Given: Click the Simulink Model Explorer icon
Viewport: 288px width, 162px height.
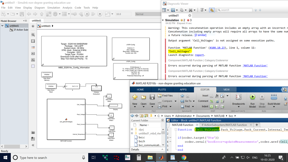Looking at the screenshot, I should click(64, 14).
